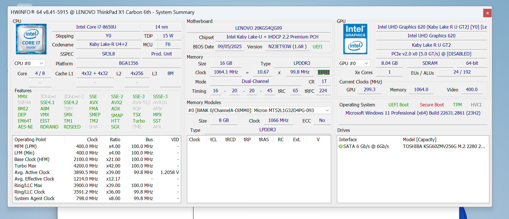This screenshot has width=509, height=219.
Task: Click the red "Secure Boot" status label
Action: coord(432,105)
